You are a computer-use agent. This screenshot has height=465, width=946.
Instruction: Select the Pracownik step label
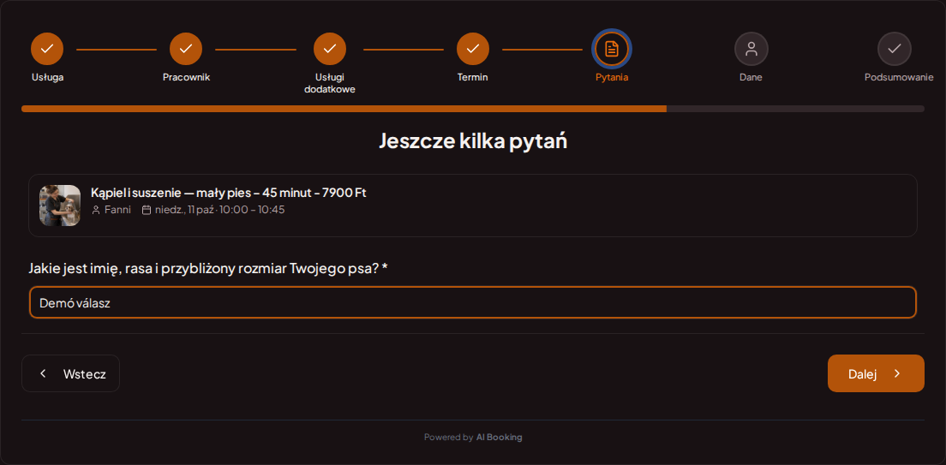(x=187, y=77)
